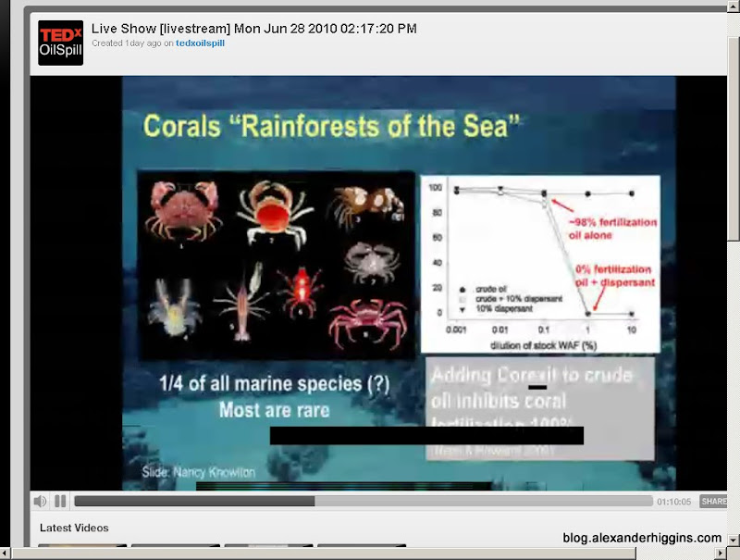Image resolution: width=740 pixels, height=560 pixels.
Task: Mute the video with the speaker icon
Action: (x=40, y=501)
